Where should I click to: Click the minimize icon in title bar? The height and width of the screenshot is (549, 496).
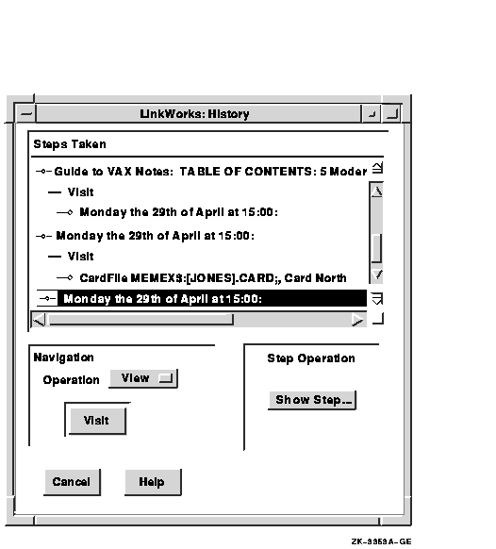pos(372,114)
